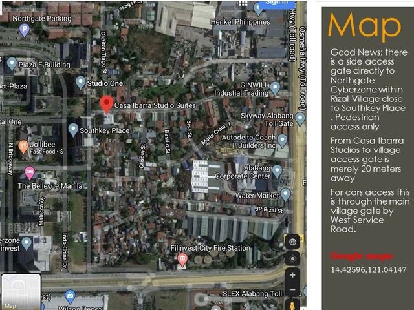Click the JP Rizal St street label
The width and height of the screenshot is (414, 310).
(269, 210)
